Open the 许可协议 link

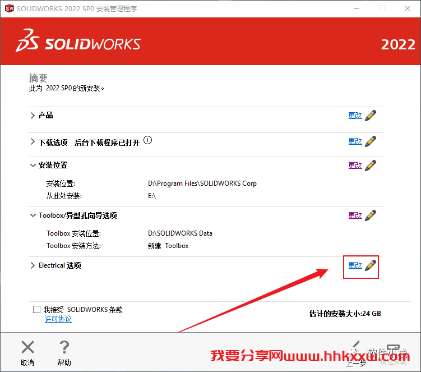(58, 319)
